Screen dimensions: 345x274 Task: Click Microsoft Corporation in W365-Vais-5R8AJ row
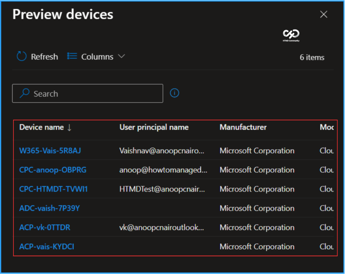(x=257, y=151)
